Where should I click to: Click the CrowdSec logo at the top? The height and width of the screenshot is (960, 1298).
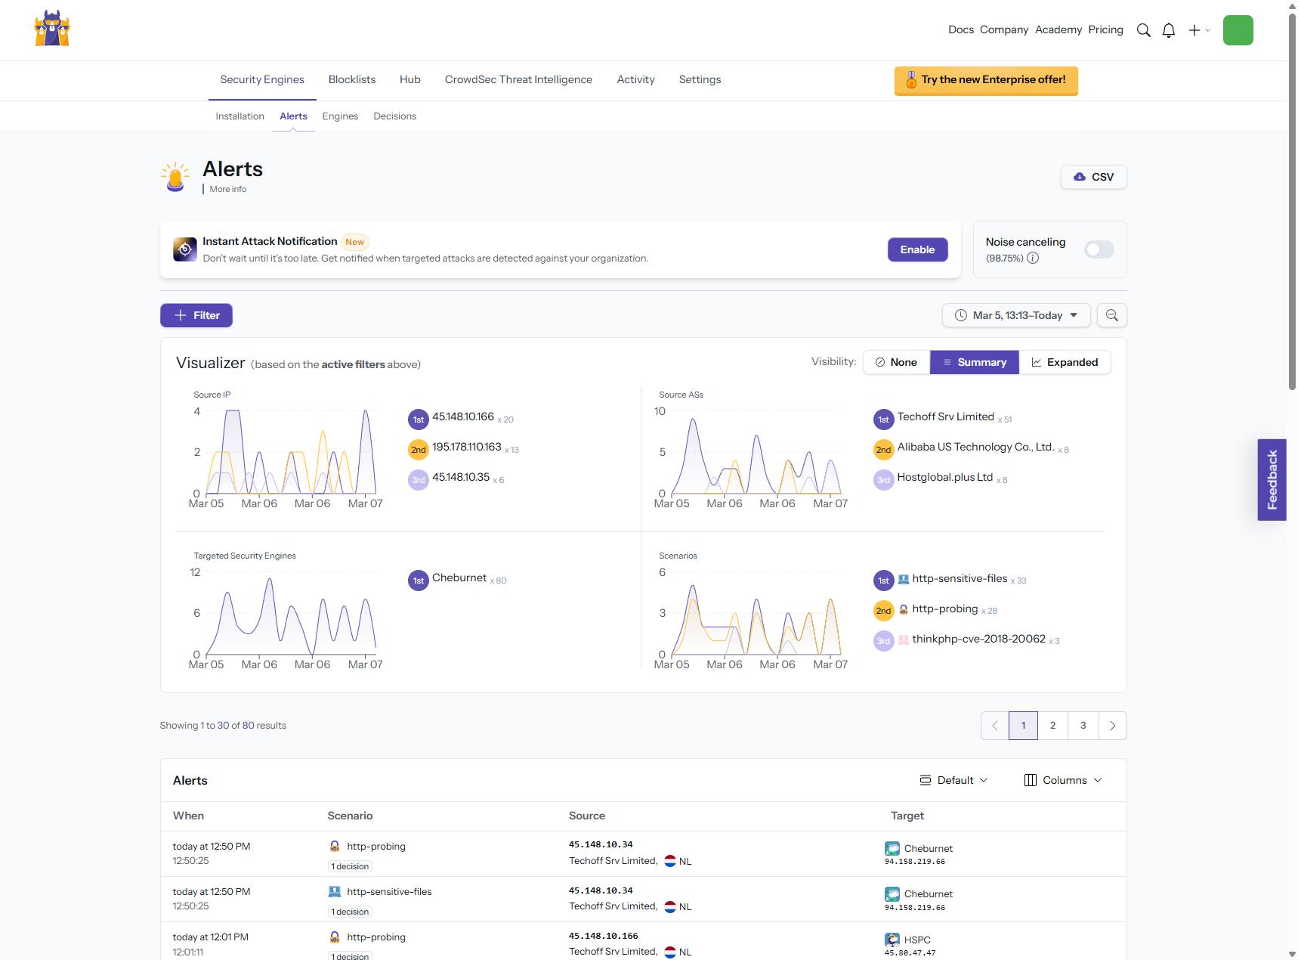[x=52, y=29]
